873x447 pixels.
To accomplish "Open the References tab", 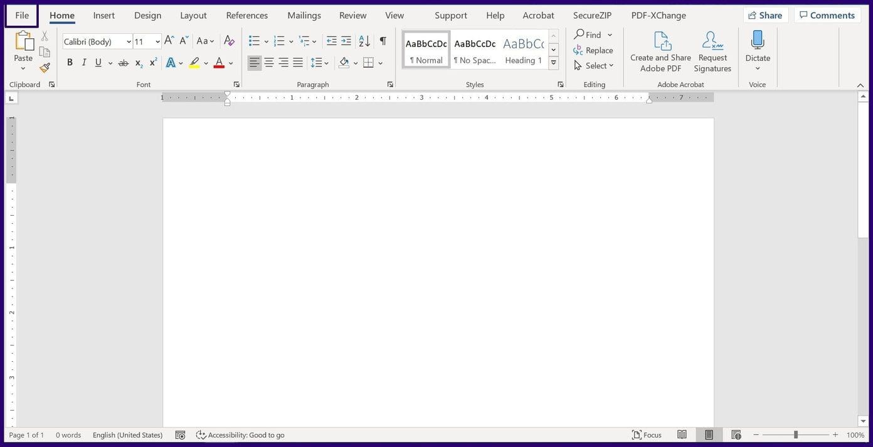I will coord(247,15).
